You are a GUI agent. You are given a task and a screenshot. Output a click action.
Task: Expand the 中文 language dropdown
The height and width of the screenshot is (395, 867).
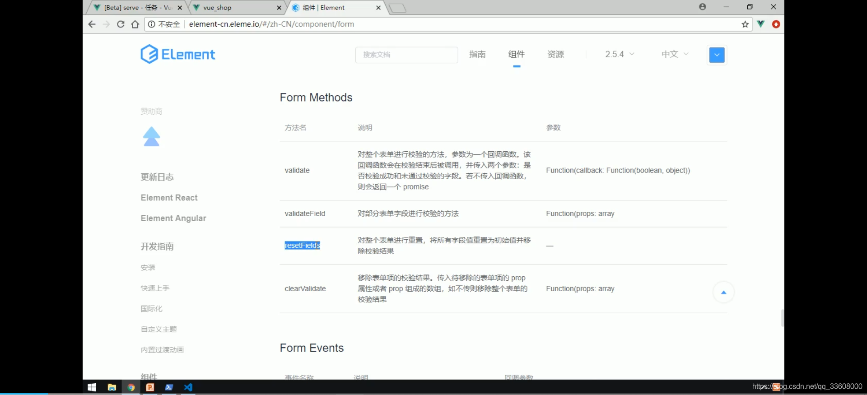point(675,54)
